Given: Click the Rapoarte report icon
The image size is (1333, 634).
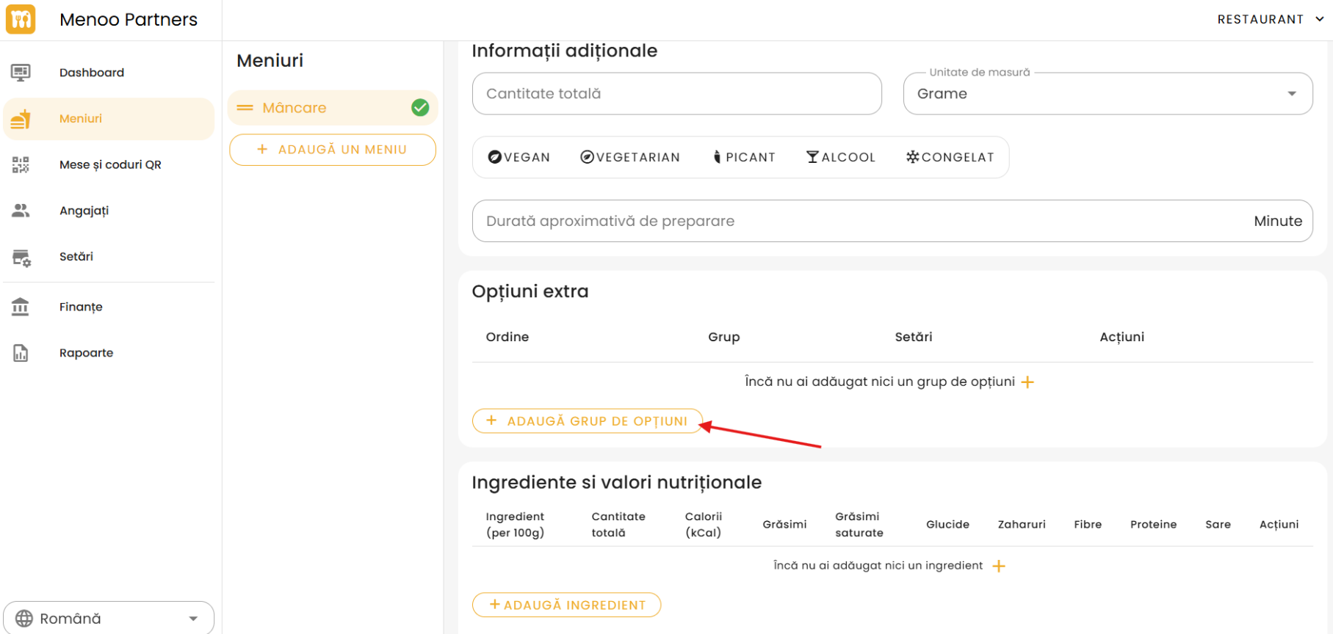Looking at the screenshot, I should click(21, 353).
